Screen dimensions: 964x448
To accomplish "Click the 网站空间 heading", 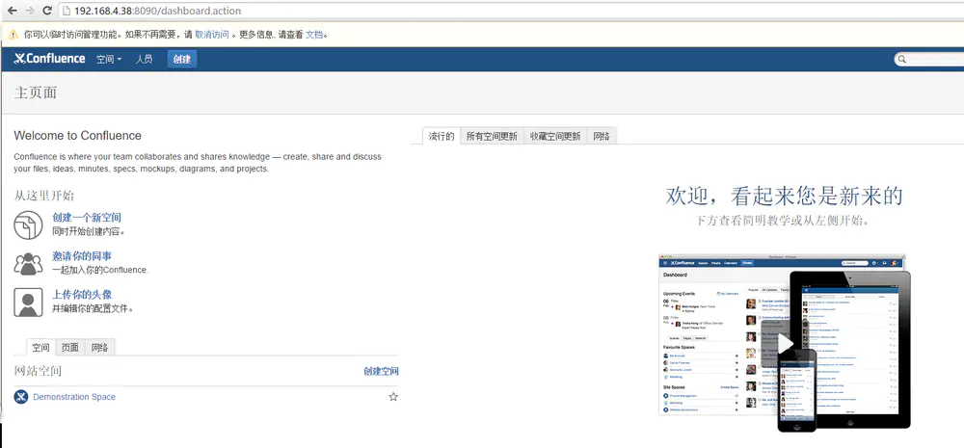I will point(38,371).
